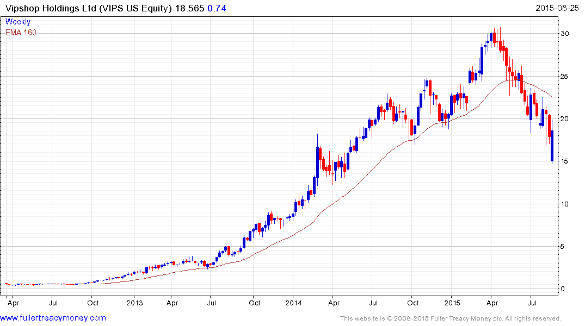Select the y-axis value 25
585x326 pixels.
565,77
